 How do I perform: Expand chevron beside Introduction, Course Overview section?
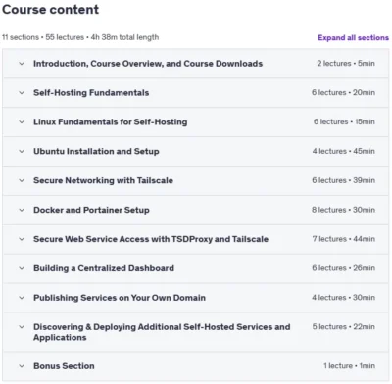pos(22,64)
